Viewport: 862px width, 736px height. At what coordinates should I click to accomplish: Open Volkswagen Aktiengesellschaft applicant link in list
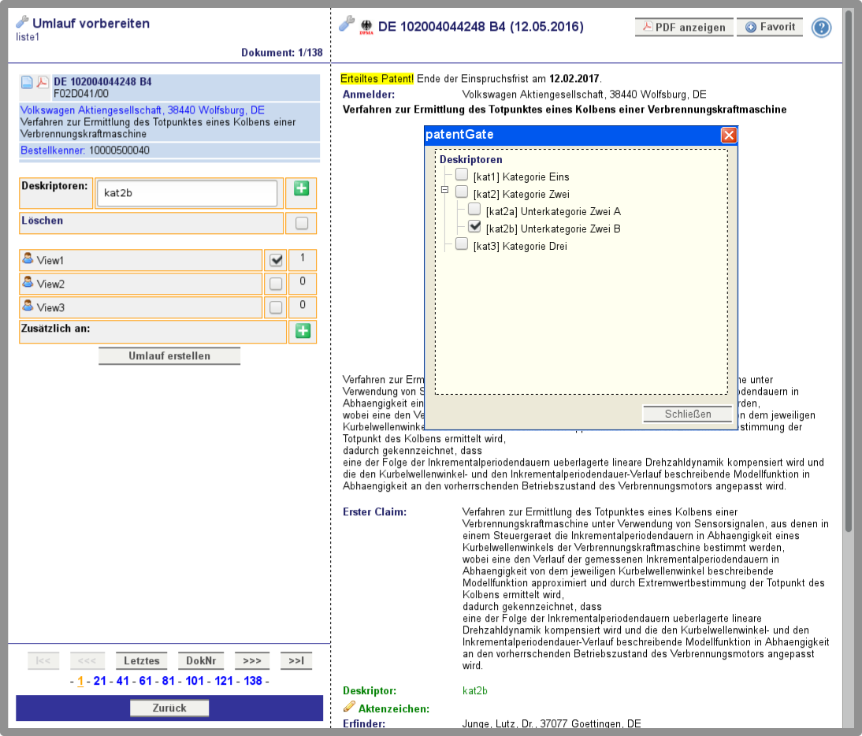pos(143,110)
